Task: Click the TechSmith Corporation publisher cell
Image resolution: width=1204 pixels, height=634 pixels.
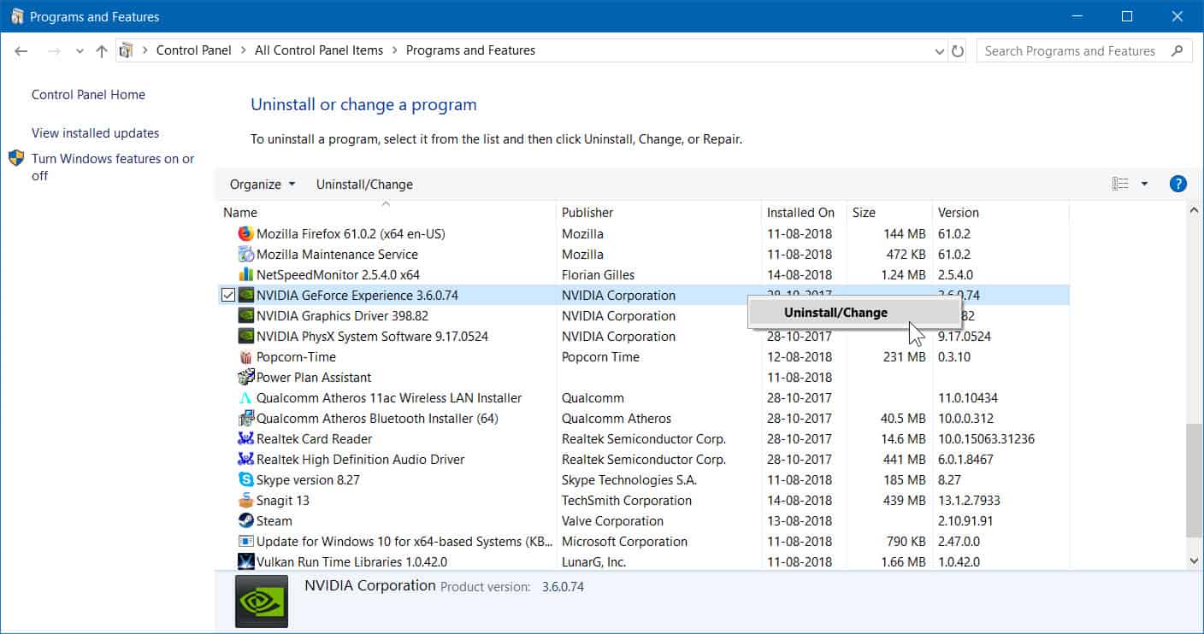Action: tap(627, 500)
